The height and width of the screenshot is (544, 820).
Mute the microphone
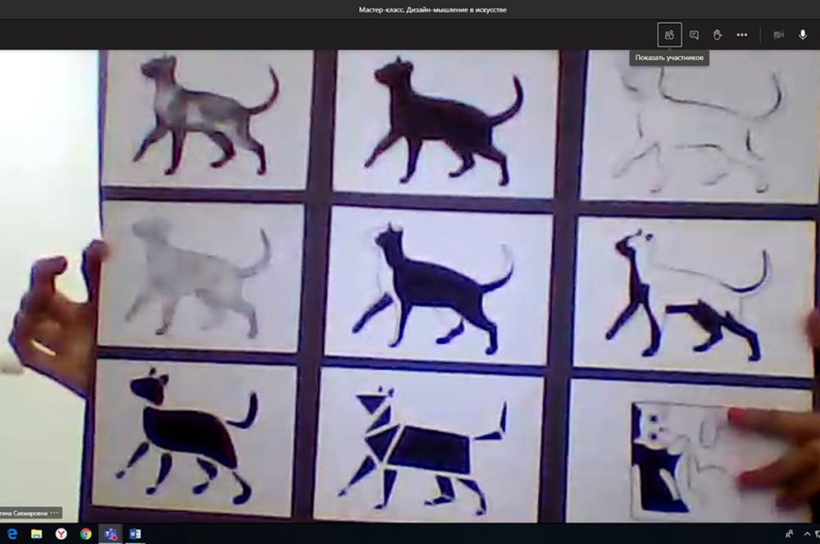(x=803, y=35)
